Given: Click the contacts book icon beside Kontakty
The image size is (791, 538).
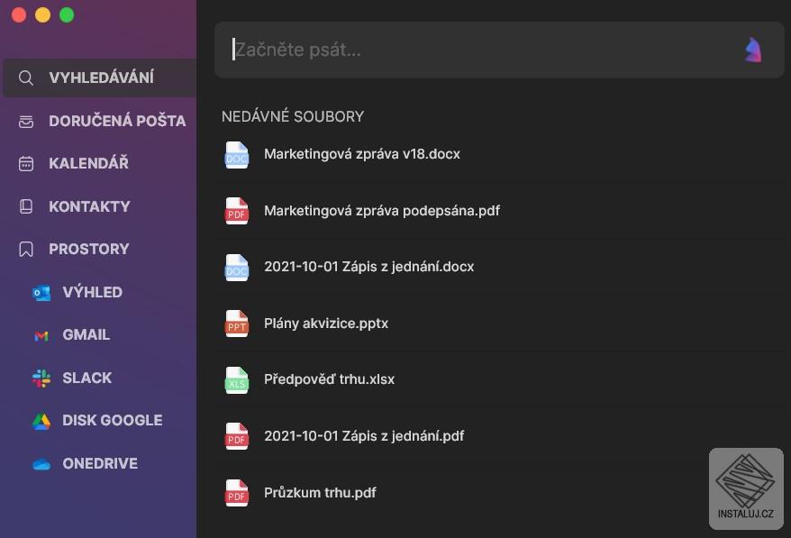Looking at the screenshot, I should pyautogui.click(x=26, y=206).
